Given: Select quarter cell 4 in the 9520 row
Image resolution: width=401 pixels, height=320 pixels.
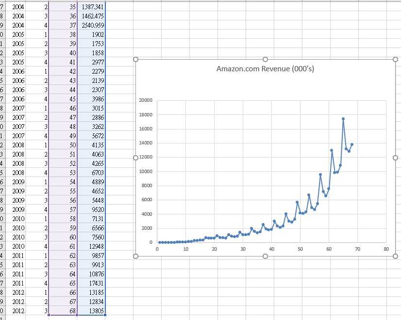Looking at the screenshot, I should 37,209.
